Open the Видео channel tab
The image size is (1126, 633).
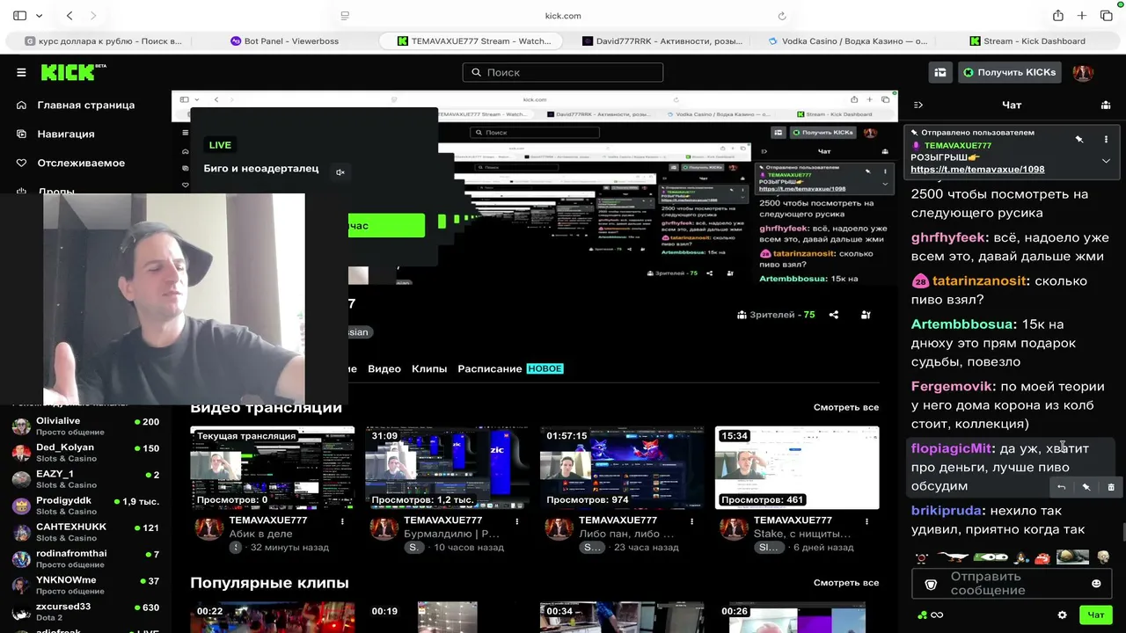[x=384, y=368]
